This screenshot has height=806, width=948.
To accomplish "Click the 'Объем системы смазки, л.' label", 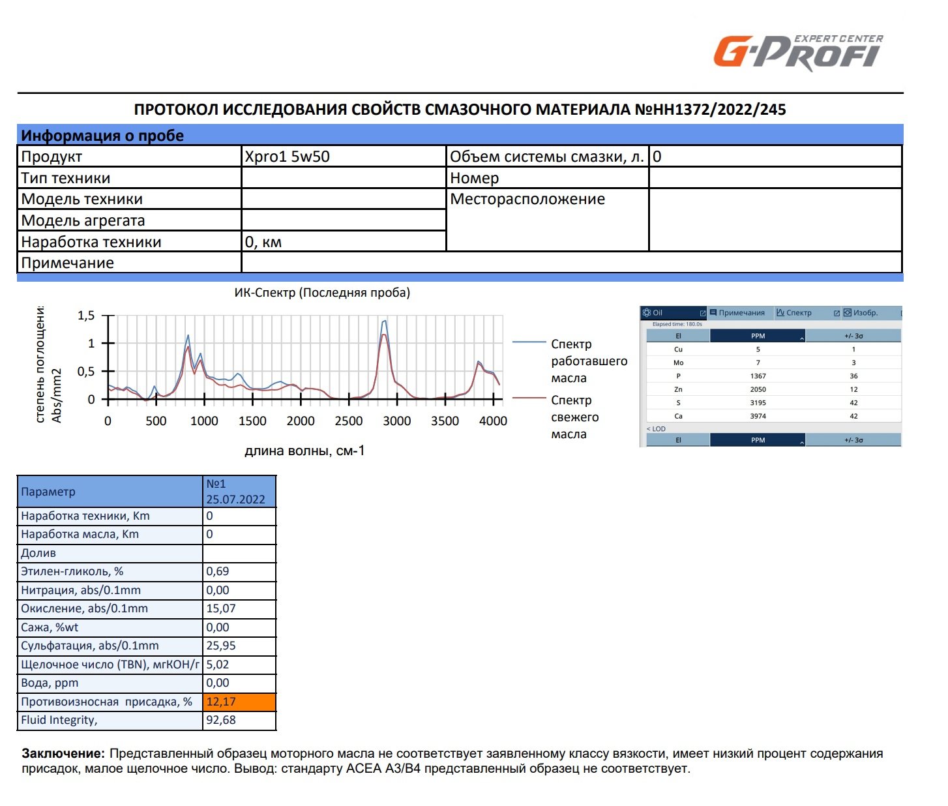I will [x=546, y=157].
